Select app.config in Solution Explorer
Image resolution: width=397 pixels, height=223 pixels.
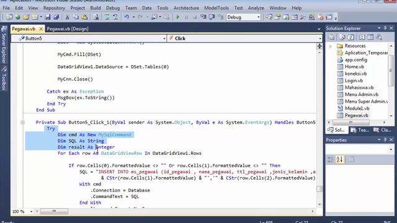pos(355,59)
